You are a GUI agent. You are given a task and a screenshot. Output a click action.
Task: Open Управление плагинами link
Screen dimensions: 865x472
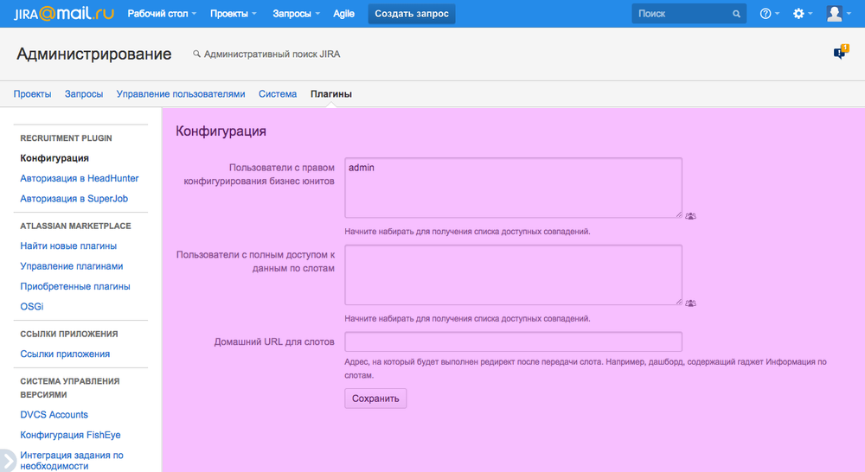point(72,265)
